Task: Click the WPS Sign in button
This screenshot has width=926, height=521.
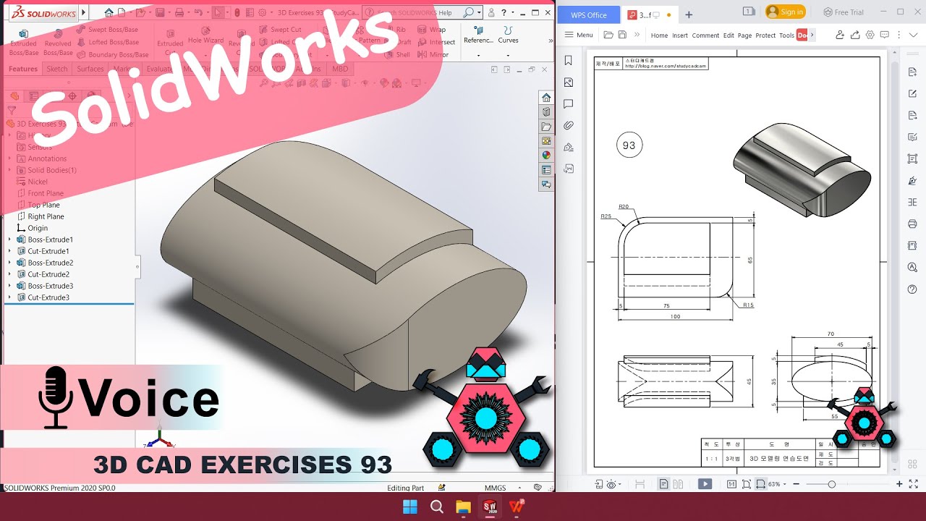Action: 786,12
